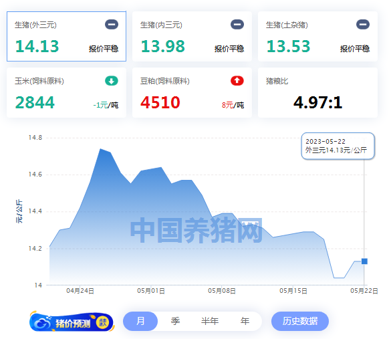Switch chart range to 月

[x=140, y=321]
